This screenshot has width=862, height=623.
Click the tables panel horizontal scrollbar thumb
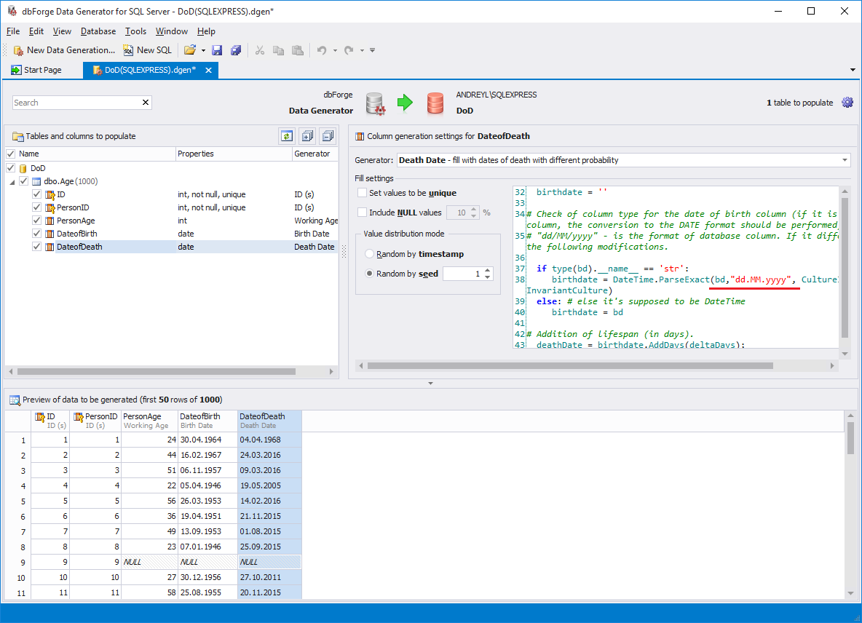point(157,371)
